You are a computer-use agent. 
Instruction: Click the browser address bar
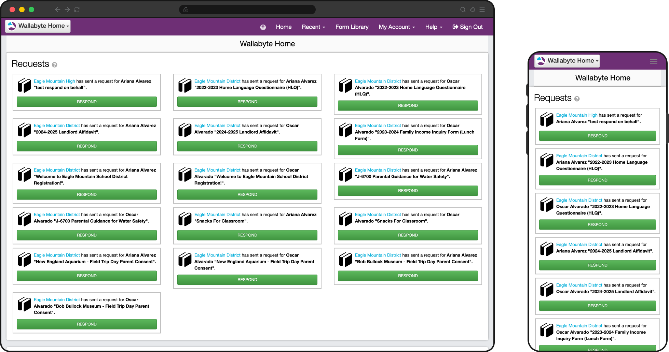coord(247,10)
